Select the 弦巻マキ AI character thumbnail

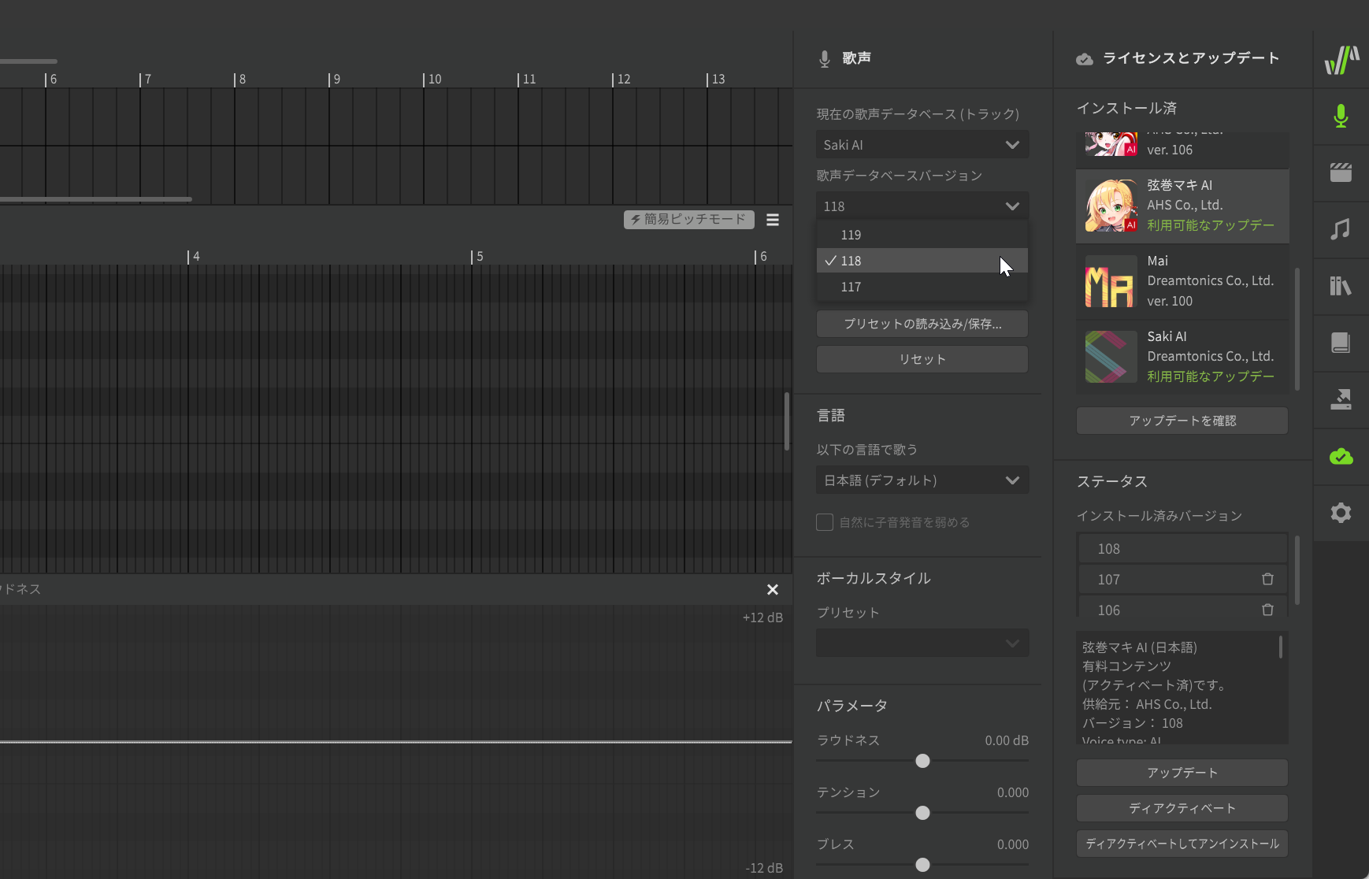coord(1111,205)
